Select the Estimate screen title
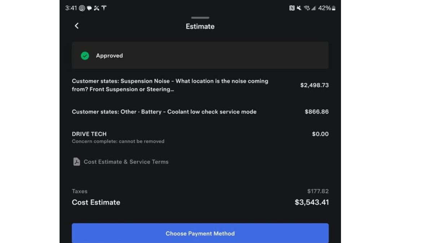Viewport: 433px width, 243px height. click(x=200, y=26)
